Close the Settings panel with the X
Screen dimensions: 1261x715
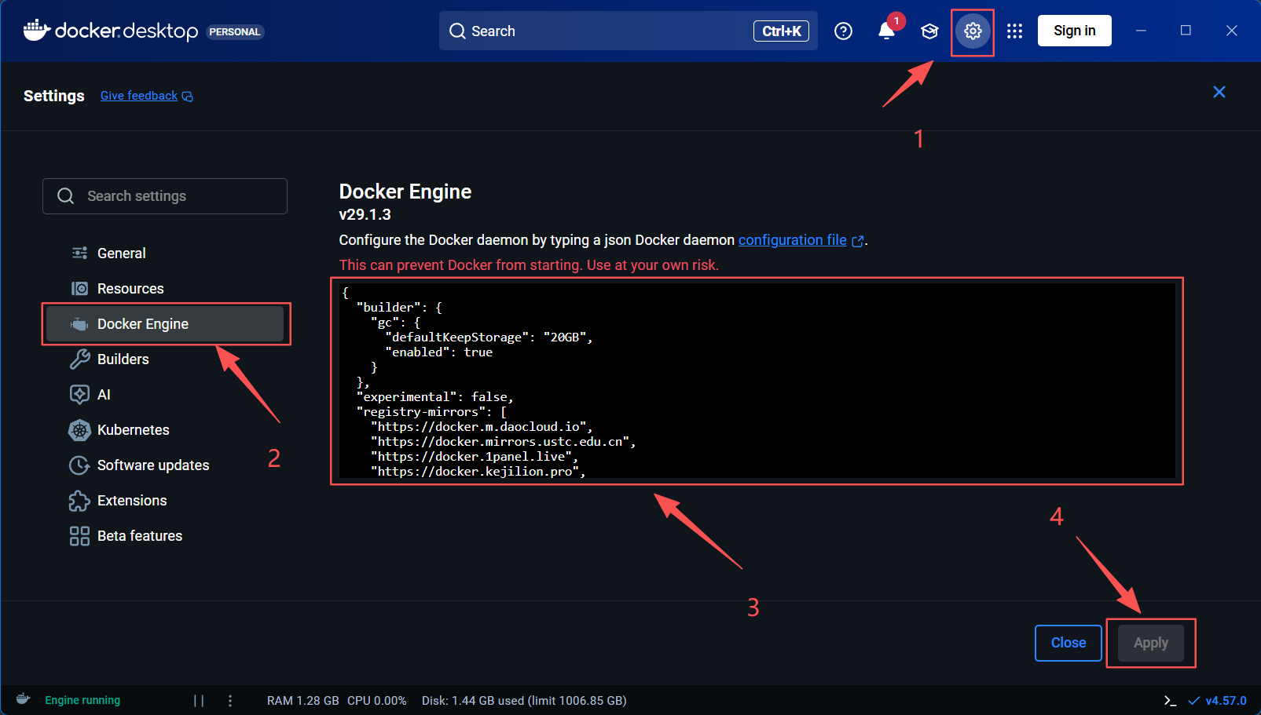(1219, 92)
